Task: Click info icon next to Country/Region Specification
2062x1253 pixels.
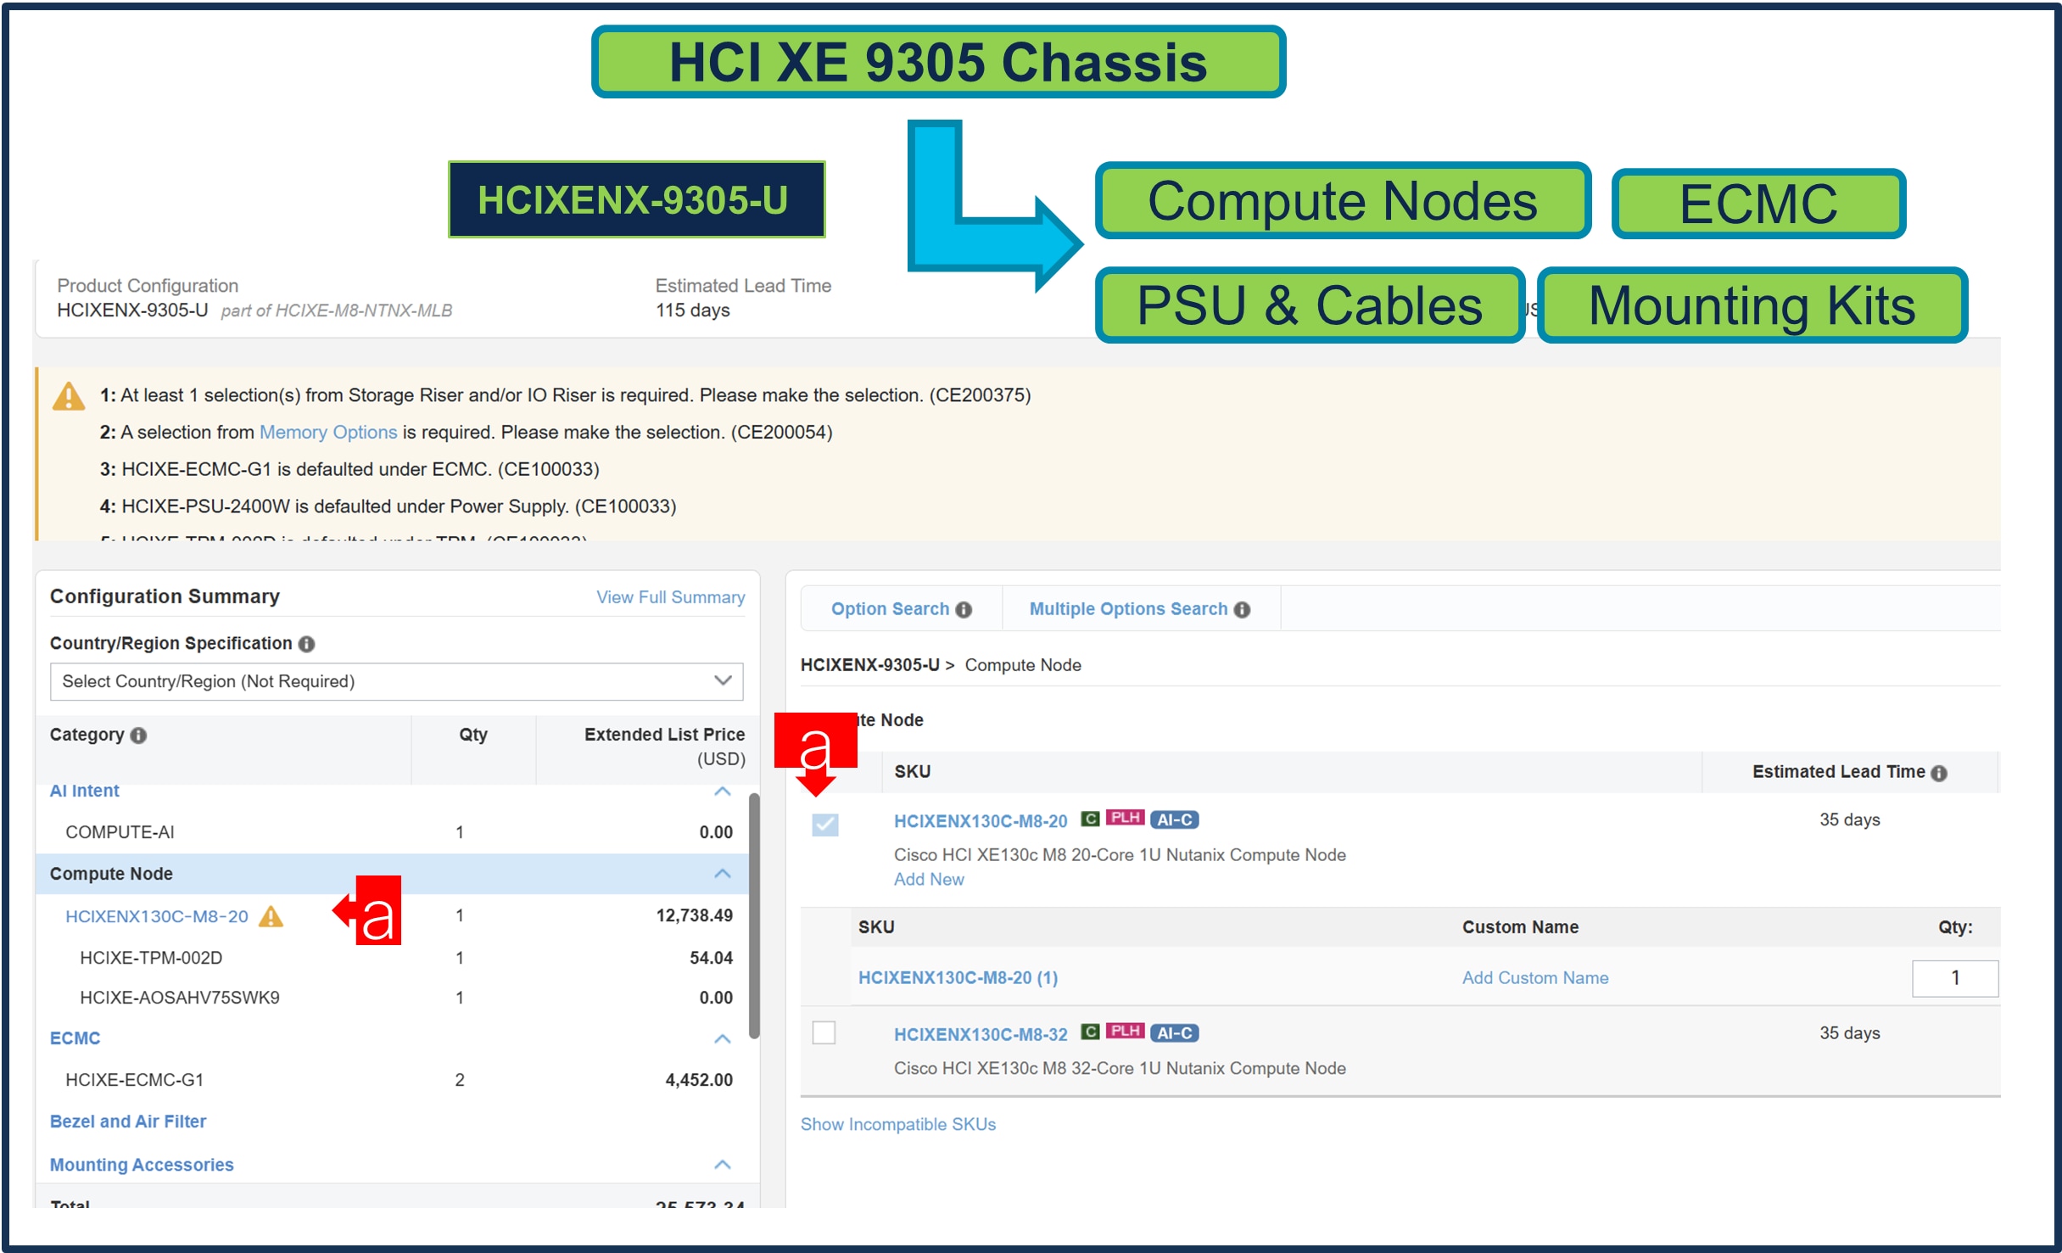Action: (307, 644)
